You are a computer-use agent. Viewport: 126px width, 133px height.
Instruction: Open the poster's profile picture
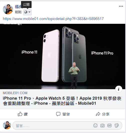(x=8, y=9)
